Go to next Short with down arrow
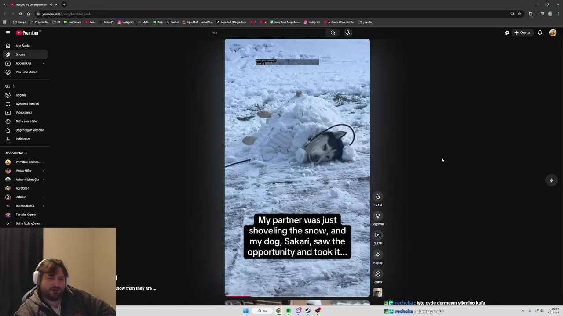Image resolution: width=563 pixels, height=316 pixels. [x=551, y=180]
